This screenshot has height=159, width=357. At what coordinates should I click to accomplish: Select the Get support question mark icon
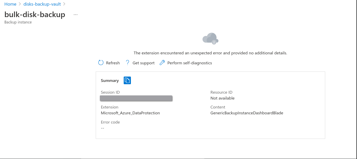(x=128, y=63)
